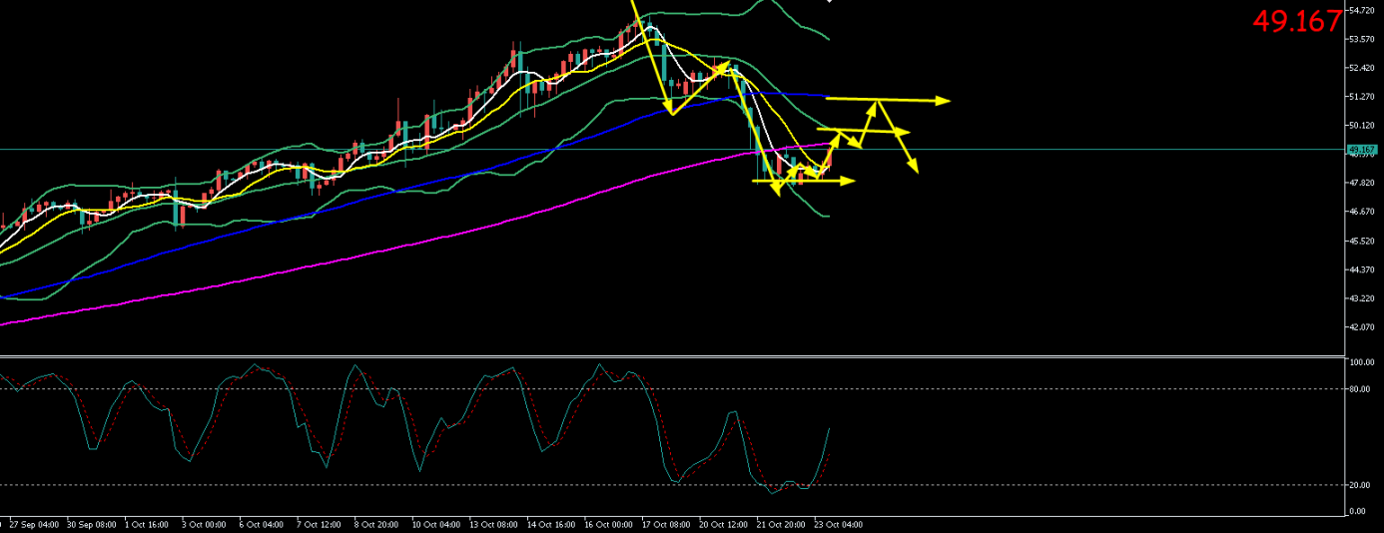Select the lowest yellow horizontal support arrow's head
1384x533 pixels.
[x=850, y=181]
